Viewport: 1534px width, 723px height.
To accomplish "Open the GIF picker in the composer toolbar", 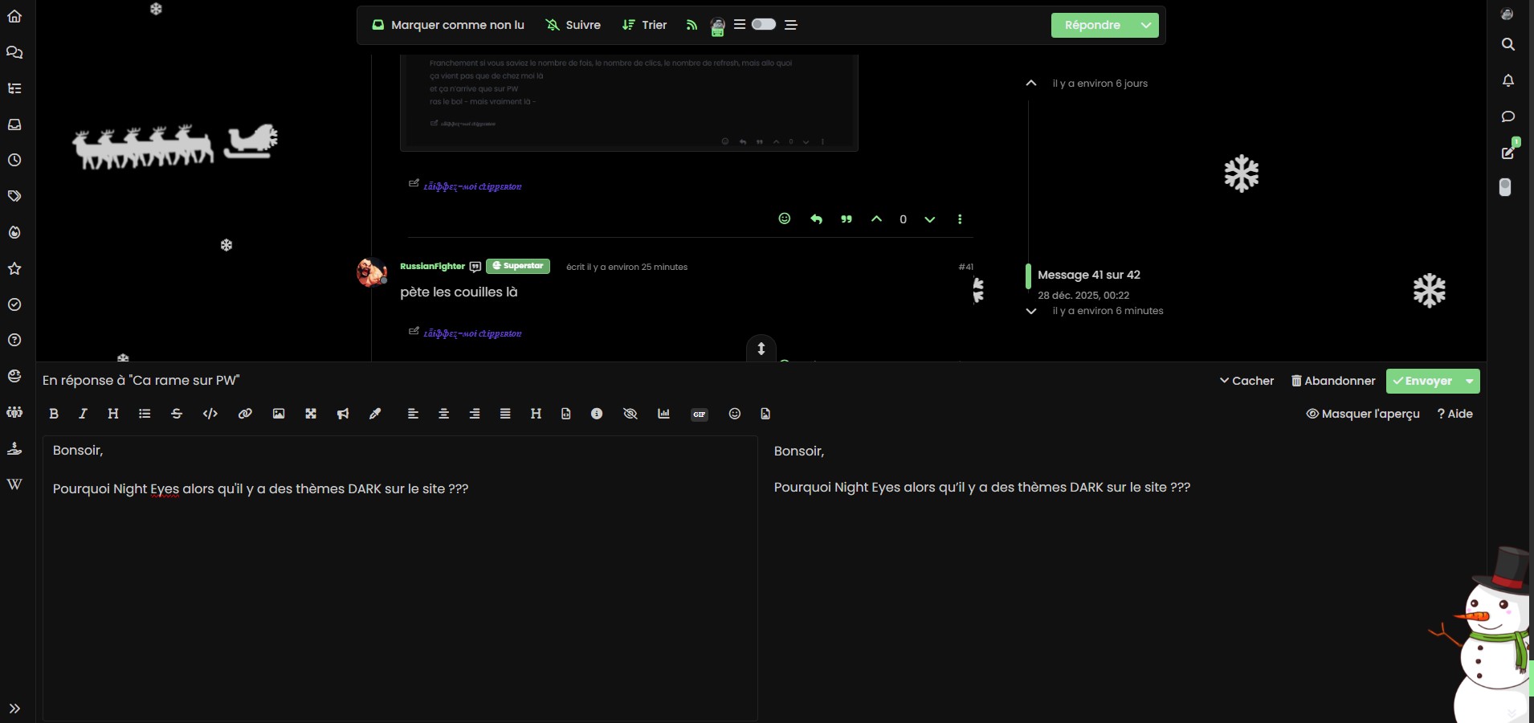I will click(x=700, y=415).
